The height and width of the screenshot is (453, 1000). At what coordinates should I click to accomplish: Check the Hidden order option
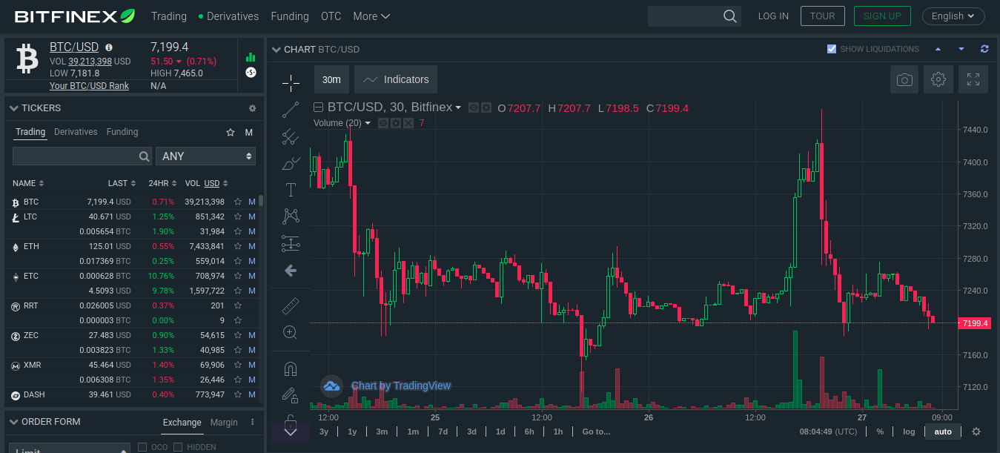point(178,447)
